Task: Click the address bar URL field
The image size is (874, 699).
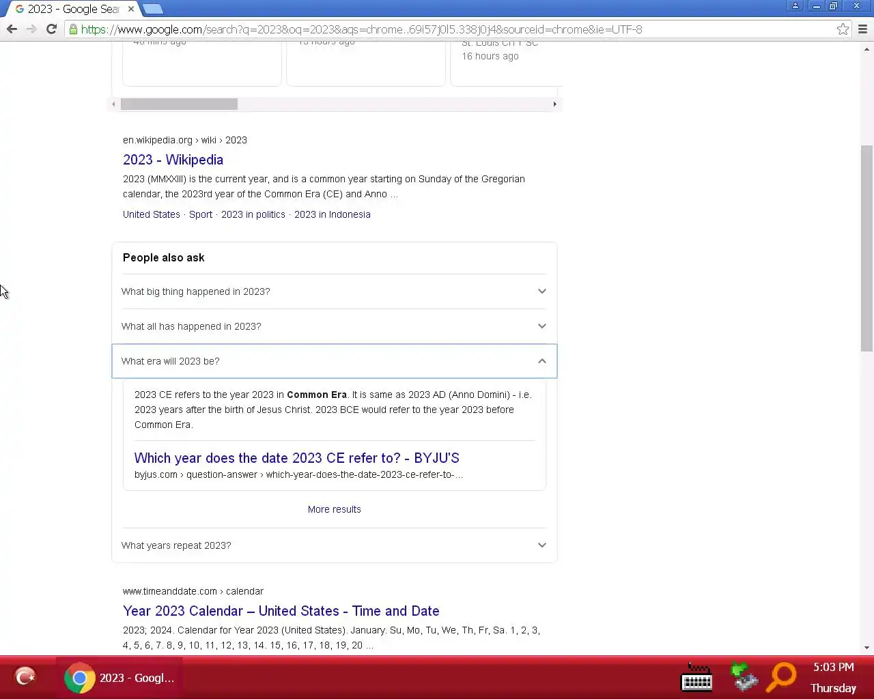Action: (451, 29)
